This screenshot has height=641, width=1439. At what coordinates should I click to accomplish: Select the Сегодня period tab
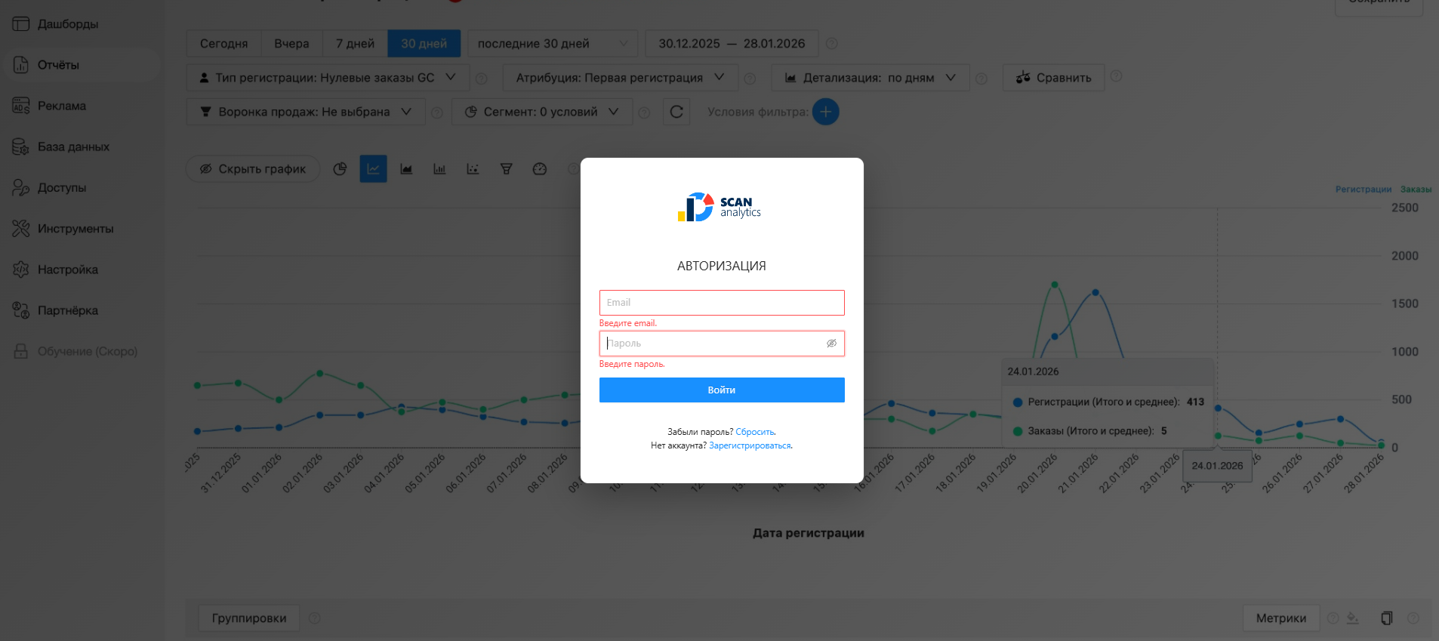click(223, 44)
